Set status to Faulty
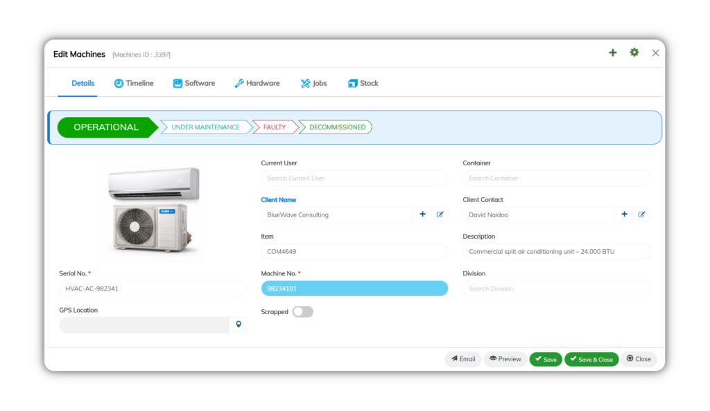The image size is (710, 411). point(275,127)
